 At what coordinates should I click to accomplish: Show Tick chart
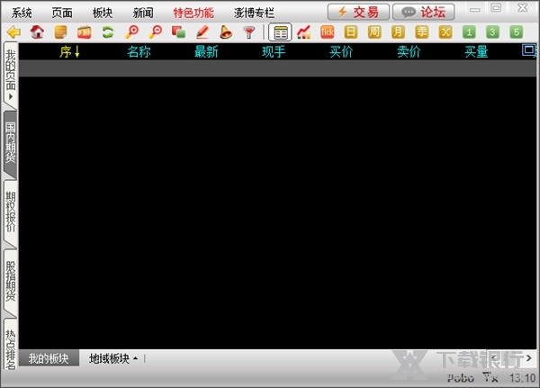328,32
